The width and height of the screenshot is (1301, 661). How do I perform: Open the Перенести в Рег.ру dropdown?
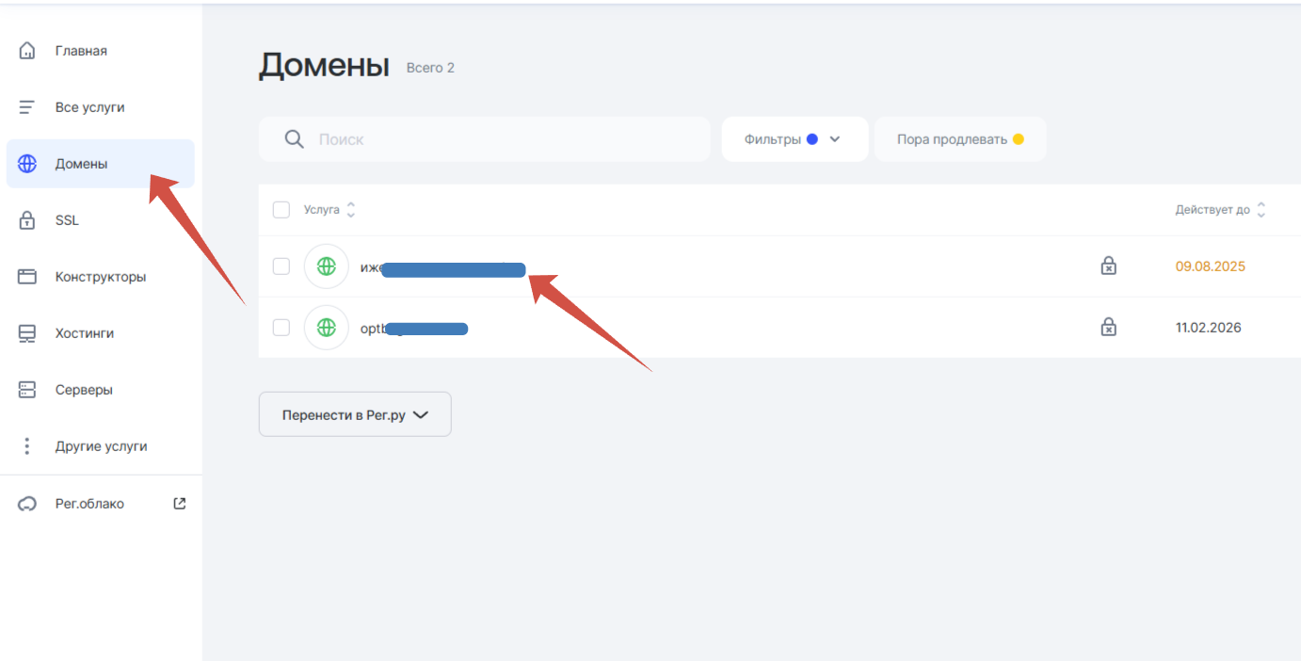point(355,414)
